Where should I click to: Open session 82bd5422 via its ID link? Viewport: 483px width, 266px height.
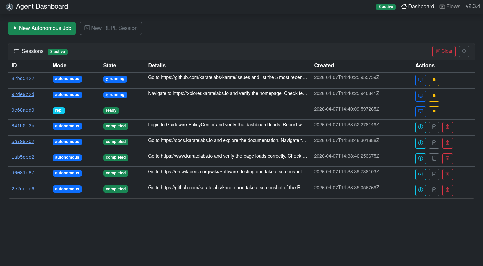(23, 78)
